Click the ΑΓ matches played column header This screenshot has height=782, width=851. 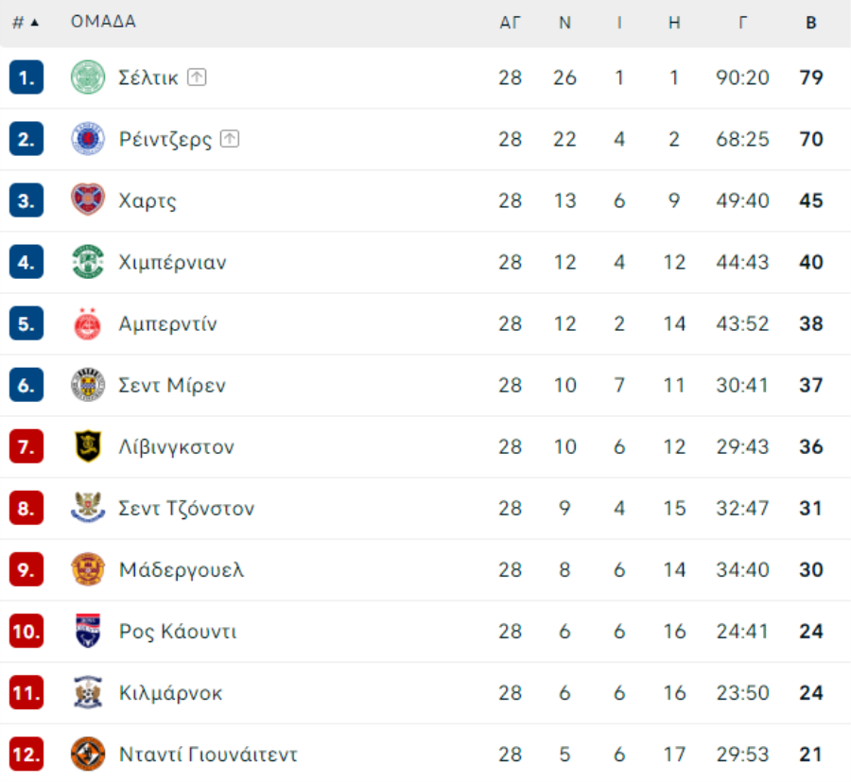tap(510, 23)
